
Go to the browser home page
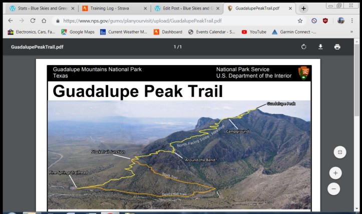(44, 21)
